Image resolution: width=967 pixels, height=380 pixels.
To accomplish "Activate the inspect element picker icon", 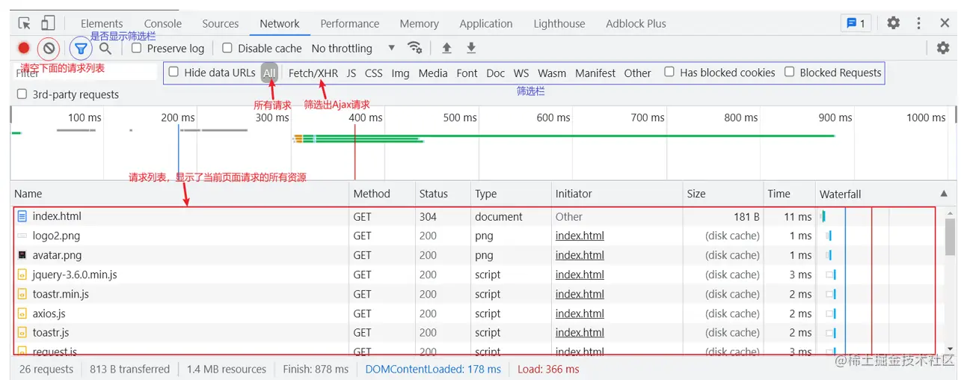I will tap(25, 23).
